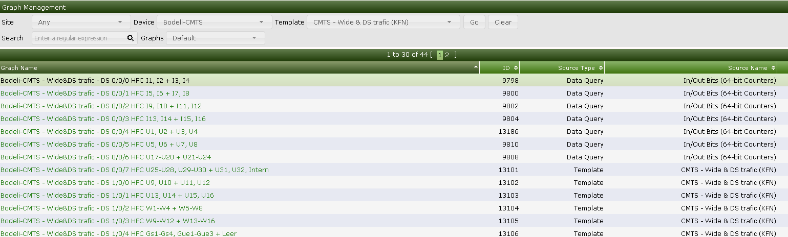This screenshot has height=237, width=788.
Task: Open graph DS 0/0/1 HFC I5, I6 + I7, I8
Action: pos(95,93)
